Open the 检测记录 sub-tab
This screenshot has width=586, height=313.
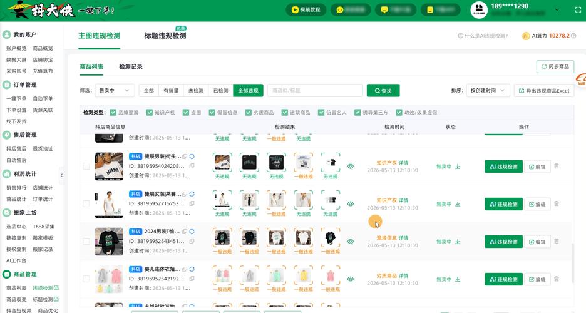point(131,67)
